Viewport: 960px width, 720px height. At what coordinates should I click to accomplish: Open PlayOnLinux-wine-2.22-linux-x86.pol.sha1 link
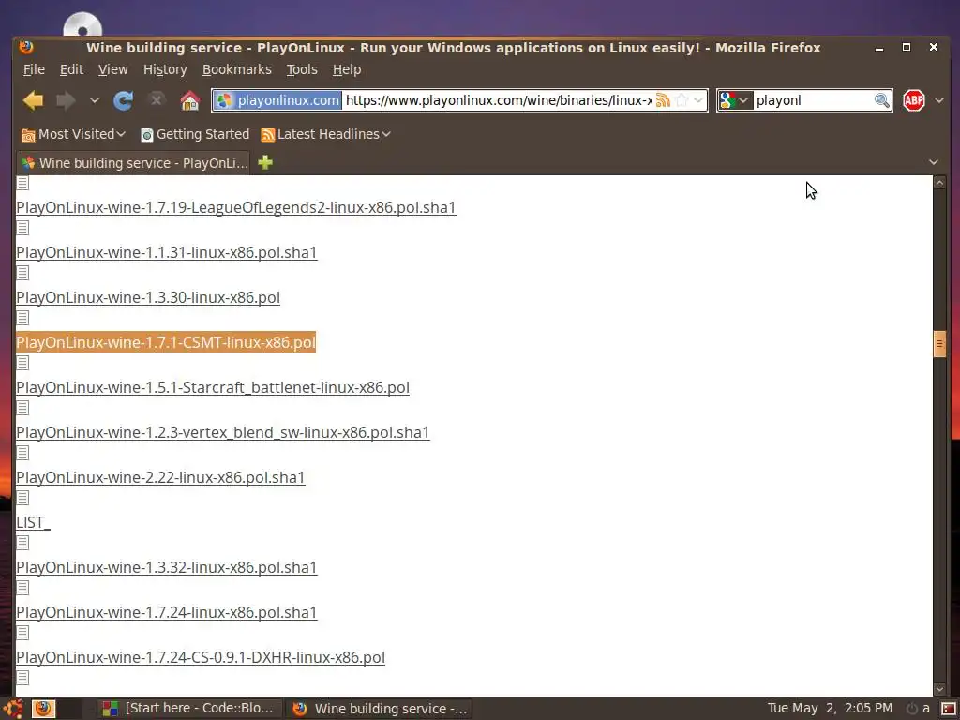tap(160, 477)
